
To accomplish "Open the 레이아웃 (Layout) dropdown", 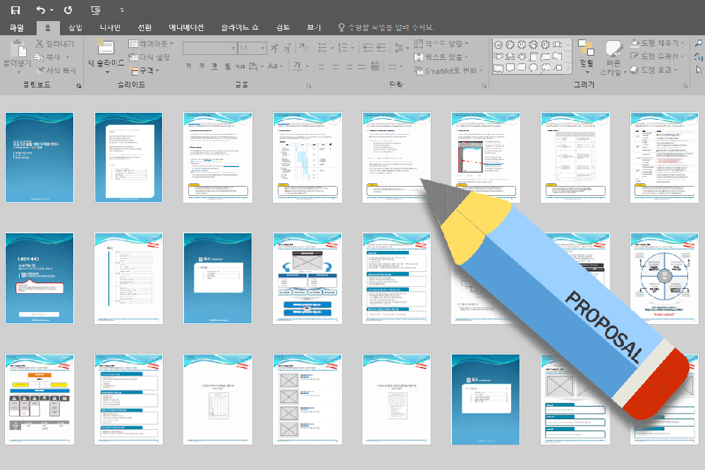I will point(150,44).
